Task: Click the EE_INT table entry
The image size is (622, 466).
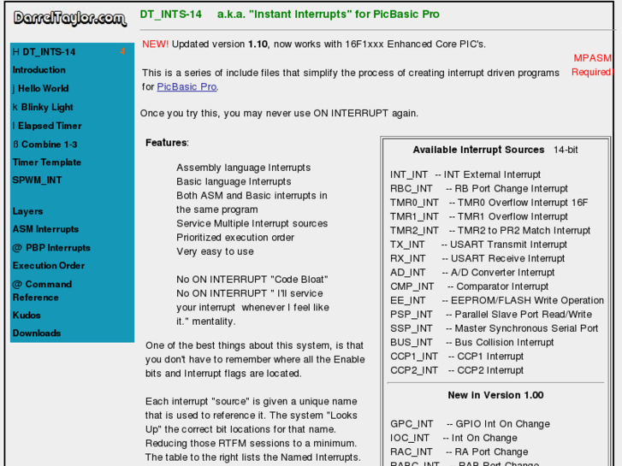Action: (x=496, y=300)
